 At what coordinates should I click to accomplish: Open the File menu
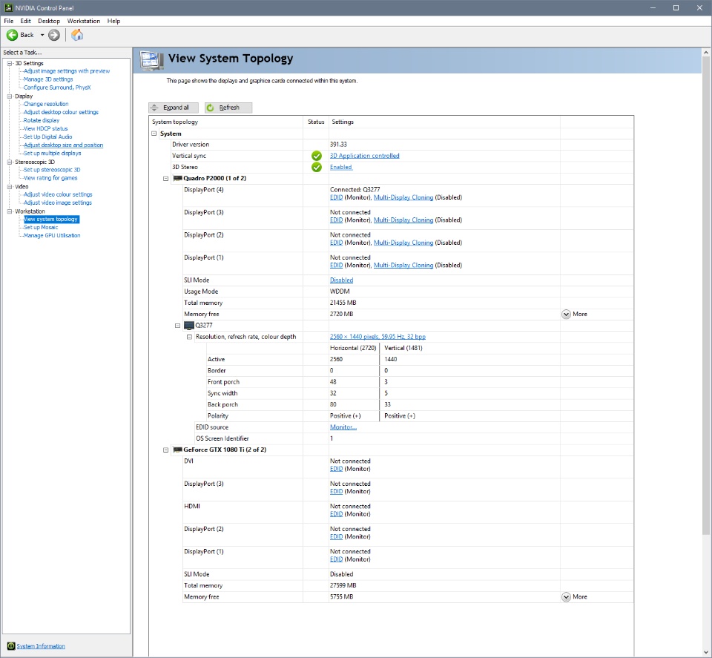(9, 21)
